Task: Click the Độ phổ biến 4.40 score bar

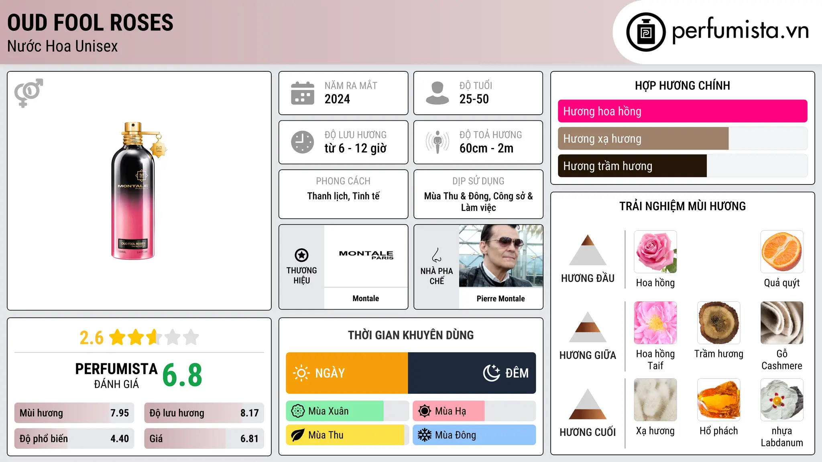Action: point(74,438)
